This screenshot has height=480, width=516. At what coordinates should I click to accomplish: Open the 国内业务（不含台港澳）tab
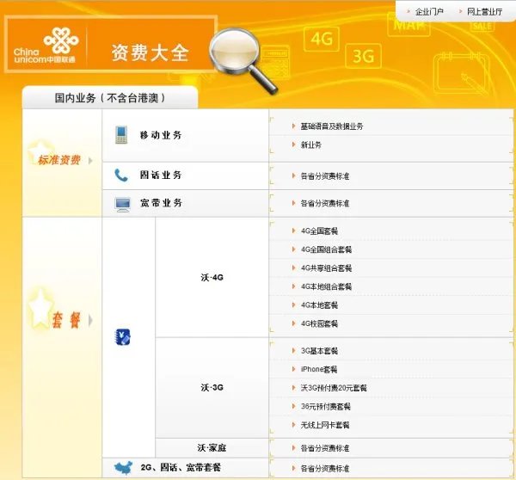(110, 98)
